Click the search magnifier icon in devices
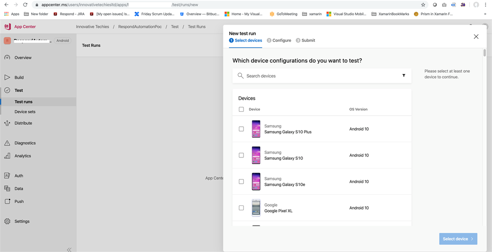Screen dimensions: 492x252 [x=241, y=76]
